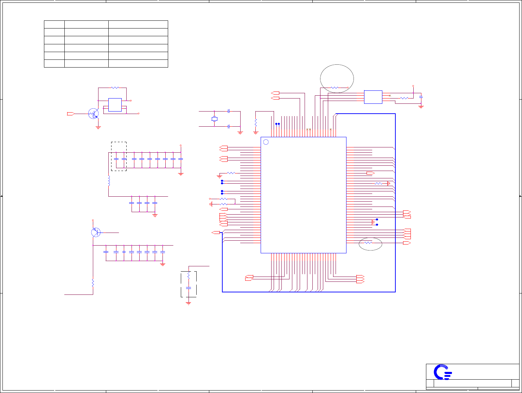Click the dashed box around the resistor-capacitor pair

click(189, 284)
